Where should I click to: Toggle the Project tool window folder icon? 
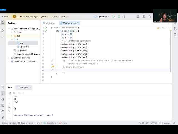3,23
